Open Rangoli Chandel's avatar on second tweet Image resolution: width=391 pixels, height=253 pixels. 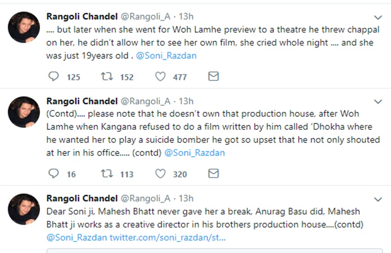pos(24,112)
